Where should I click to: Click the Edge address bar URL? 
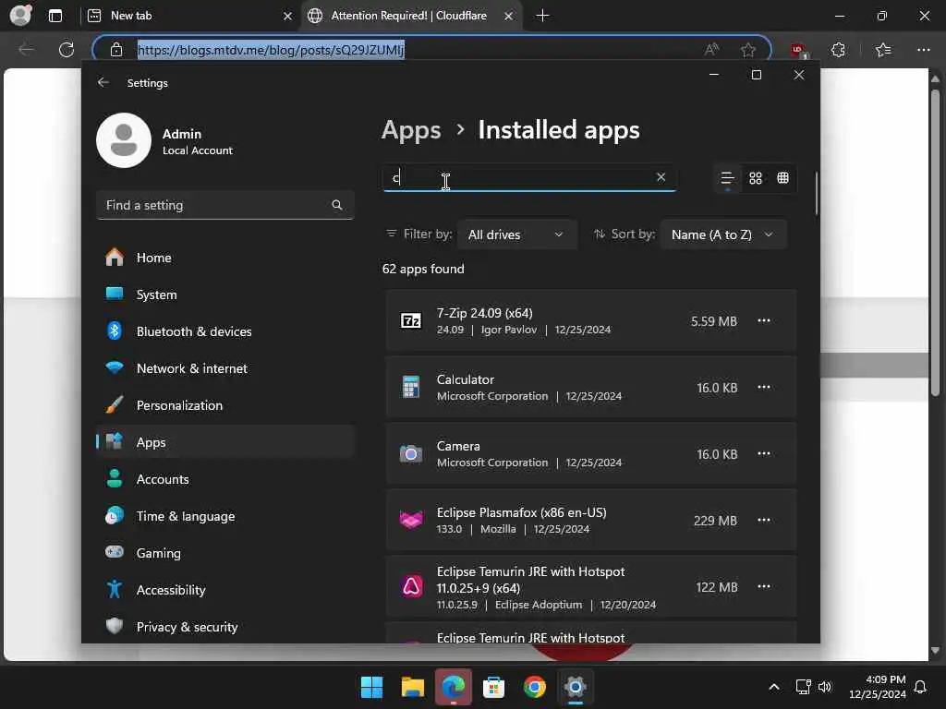pos(271,50)
